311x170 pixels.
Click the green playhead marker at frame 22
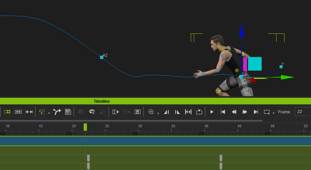click(x=85, y=127)
